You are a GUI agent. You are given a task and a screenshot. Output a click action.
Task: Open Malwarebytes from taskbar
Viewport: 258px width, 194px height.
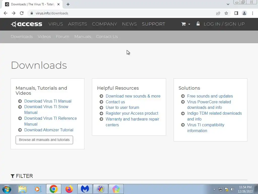point(85,189)
